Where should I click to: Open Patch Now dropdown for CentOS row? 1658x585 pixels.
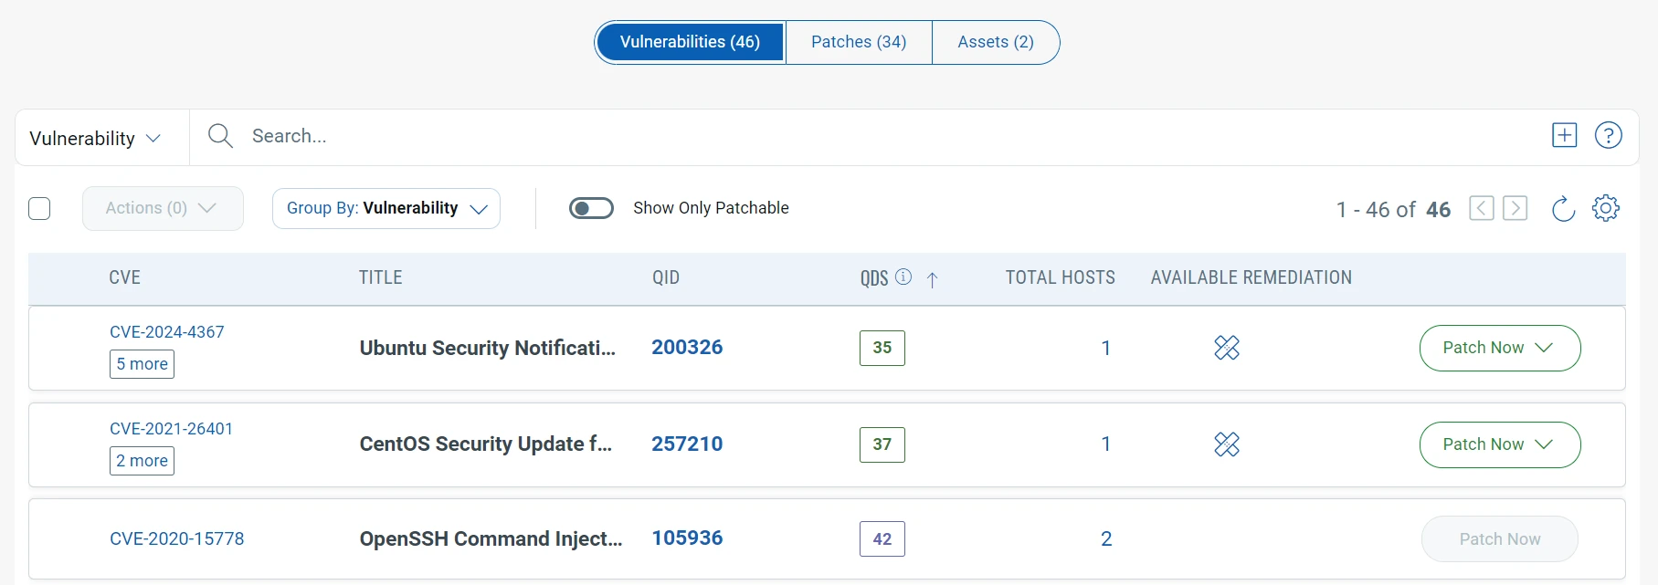1500,444
